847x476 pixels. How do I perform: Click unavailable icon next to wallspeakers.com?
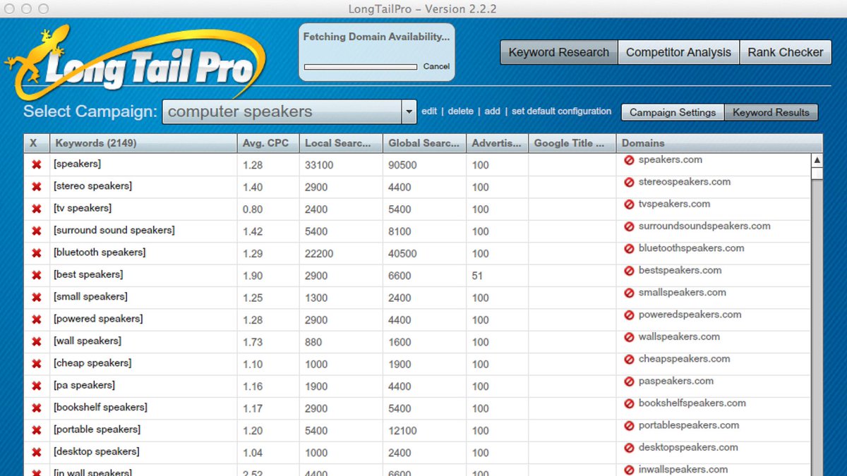tap(629, 337)
